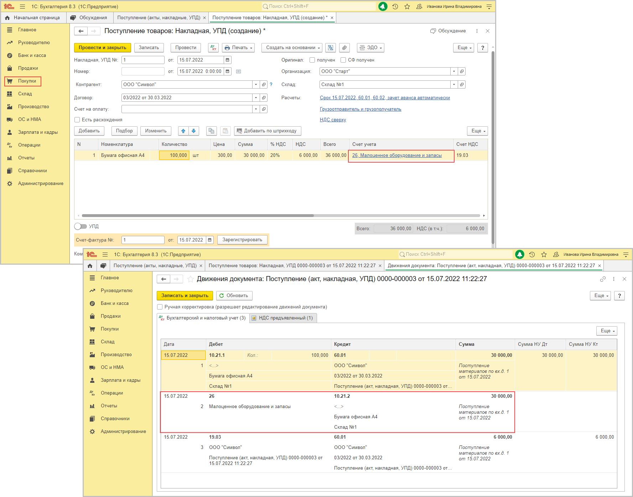The width and height of the screenshot is (633, 497).
Task: Expand Создать на основании dropdown
Action: [292, 48]
